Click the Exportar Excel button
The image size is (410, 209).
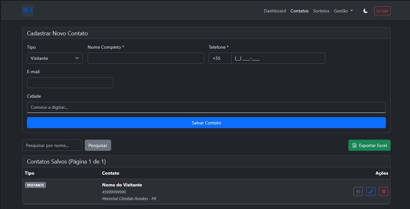(x=369, y=145)
